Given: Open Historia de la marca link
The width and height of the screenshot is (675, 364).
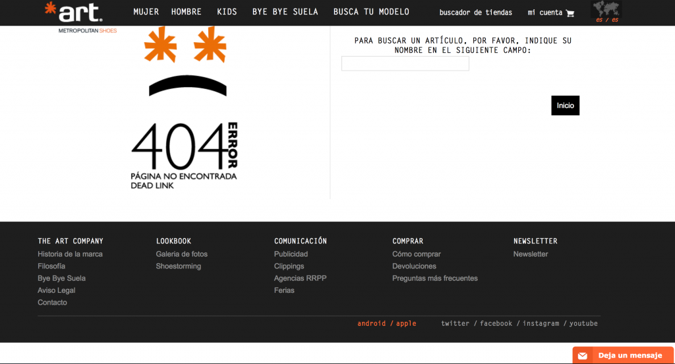Looking at the screenshot, I should [x=70, y=254].
